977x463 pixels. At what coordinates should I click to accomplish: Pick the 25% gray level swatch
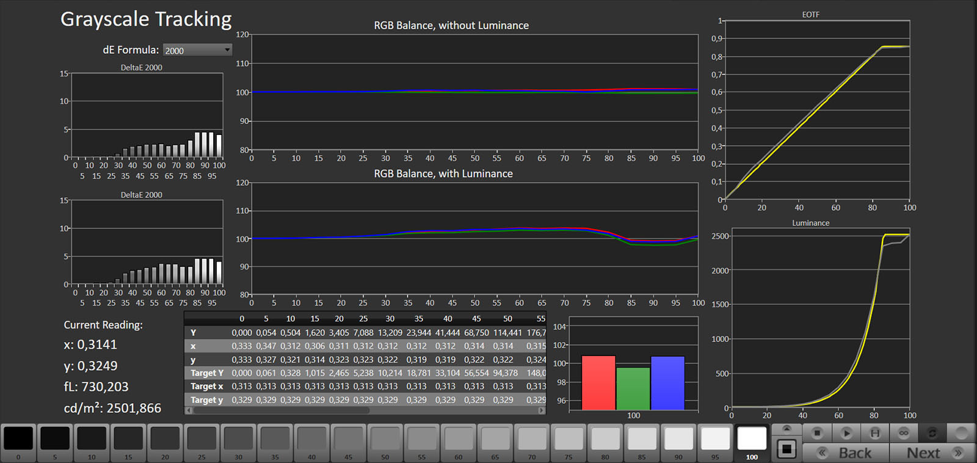(202, 439)
